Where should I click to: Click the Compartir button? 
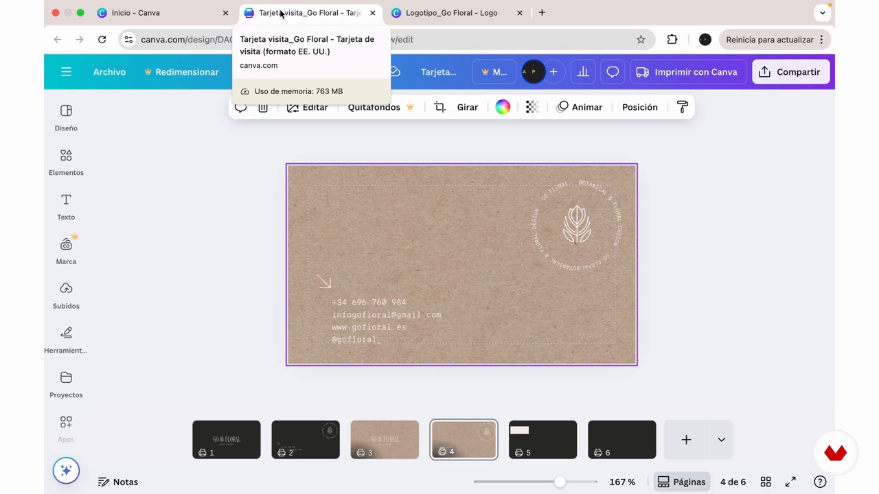pos(790,72)
